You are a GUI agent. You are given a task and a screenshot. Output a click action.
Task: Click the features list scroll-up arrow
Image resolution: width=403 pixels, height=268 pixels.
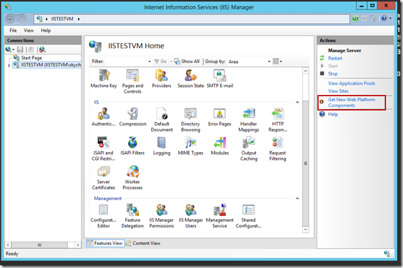pyautogui.click(x=305, y=71)
